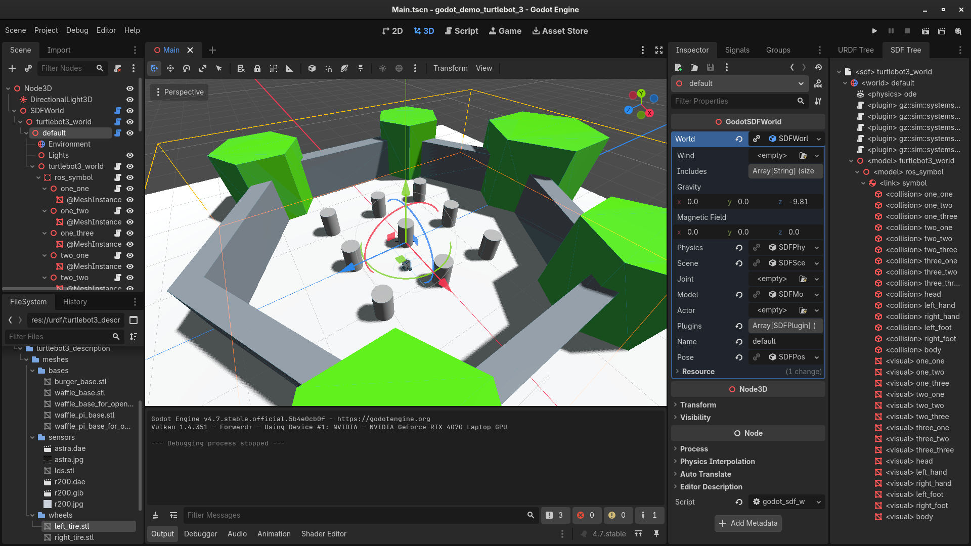This screenshot has height=546, width=971.
Task: Click the Perspective viewport menu button
Action: [x=180, y=92]
